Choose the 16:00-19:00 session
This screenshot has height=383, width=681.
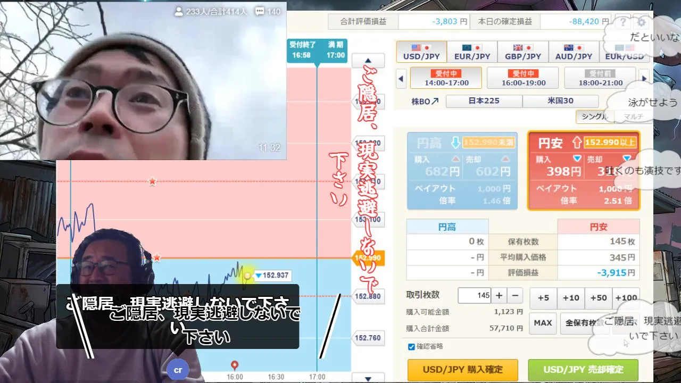[x=523, y=78]
